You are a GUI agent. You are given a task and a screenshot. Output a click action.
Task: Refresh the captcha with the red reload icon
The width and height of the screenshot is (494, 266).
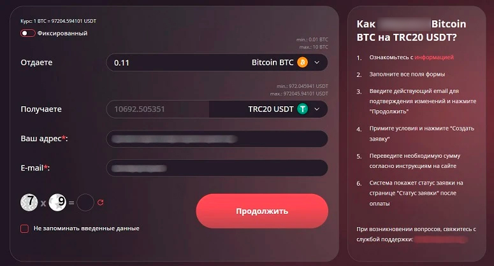(x=100, y=203)
